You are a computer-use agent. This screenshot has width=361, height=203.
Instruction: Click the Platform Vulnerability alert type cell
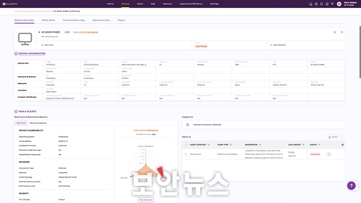tap(227, 154)
